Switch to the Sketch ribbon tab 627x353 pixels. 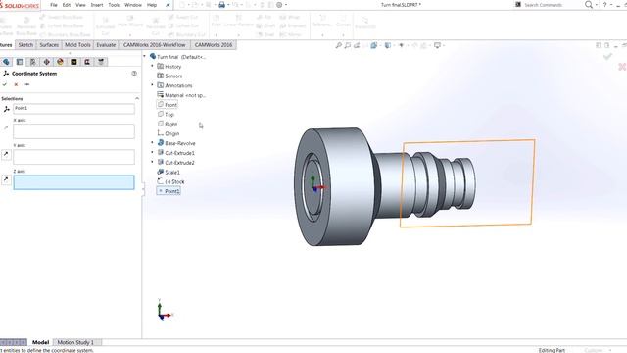(x=25, y=45)
